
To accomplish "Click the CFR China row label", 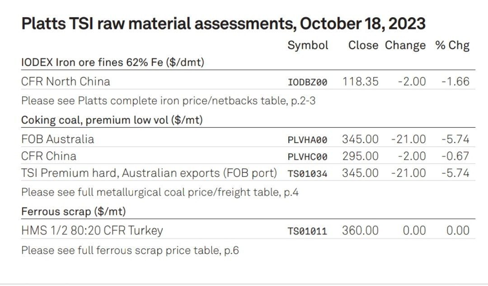I will [49, 156].
